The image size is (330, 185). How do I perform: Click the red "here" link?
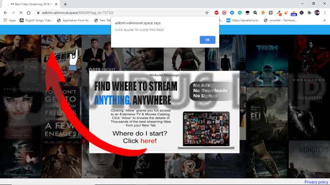(x=148, y=141)
